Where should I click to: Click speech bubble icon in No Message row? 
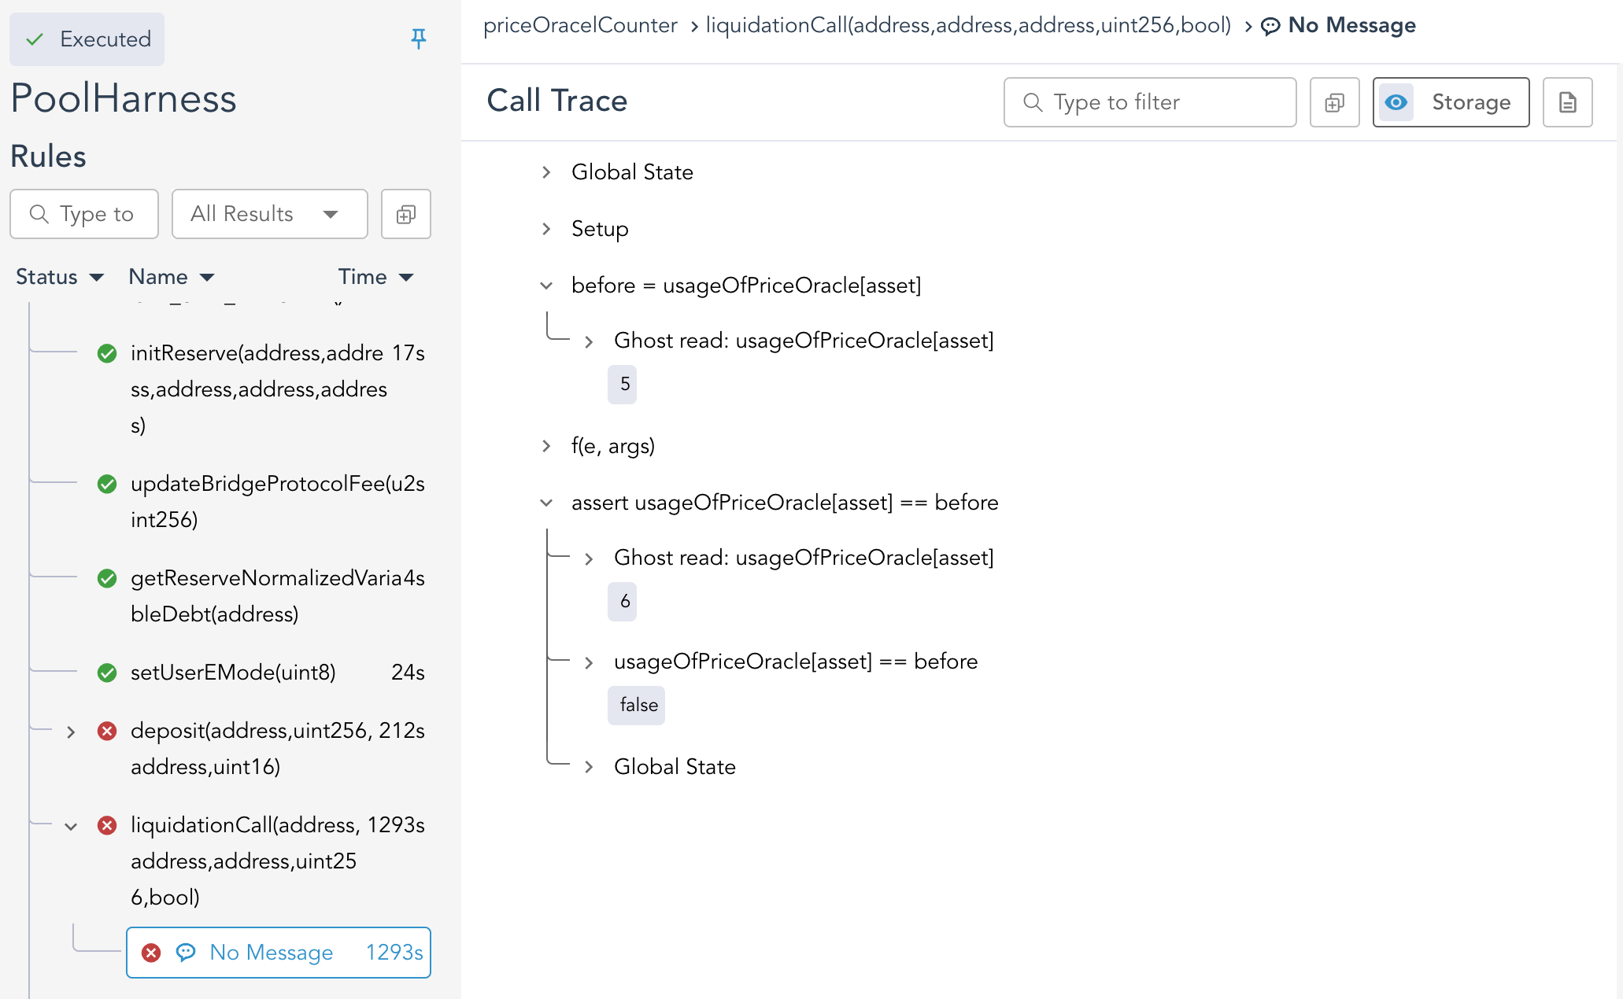coord(186,953)
